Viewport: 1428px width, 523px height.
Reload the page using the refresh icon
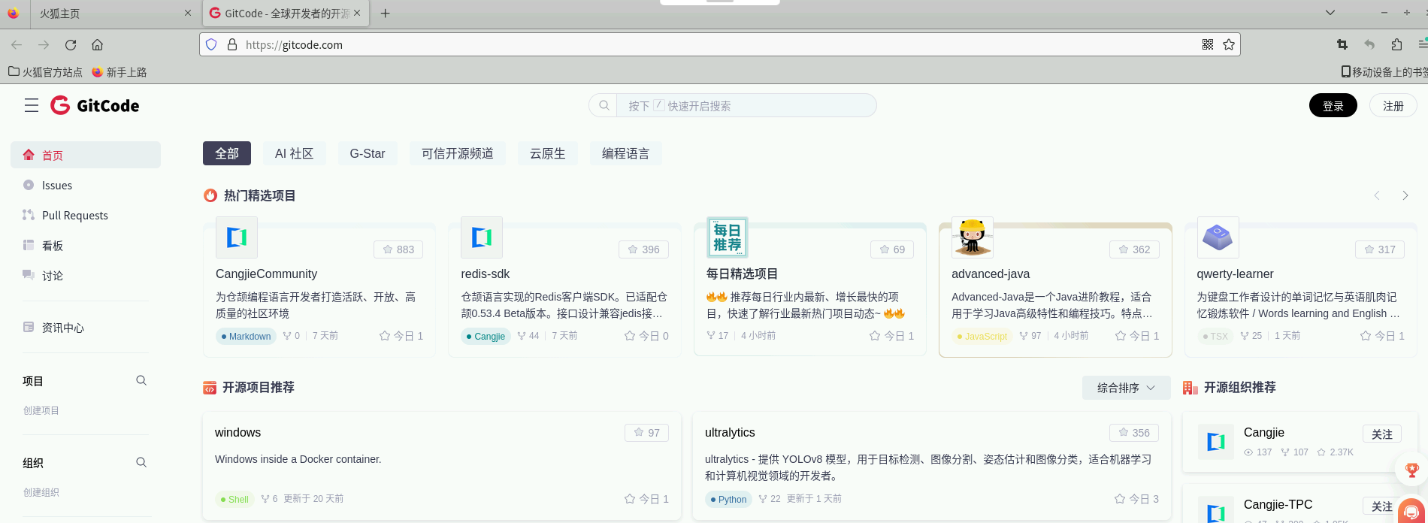(x=71, y=44)
